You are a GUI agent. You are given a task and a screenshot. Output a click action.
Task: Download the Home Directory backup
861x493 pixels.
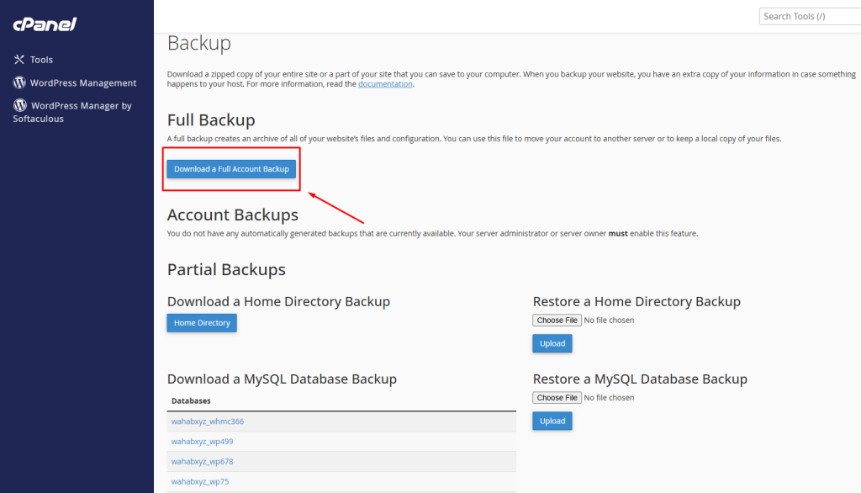click(x=202, y=323)
